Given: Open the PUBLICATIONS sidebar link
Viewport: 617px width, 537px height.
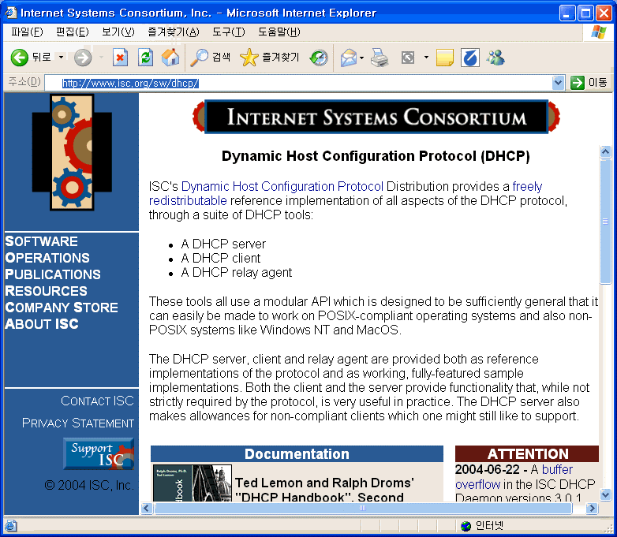Looking at the screenshot, I should click(x=53, y=274).
